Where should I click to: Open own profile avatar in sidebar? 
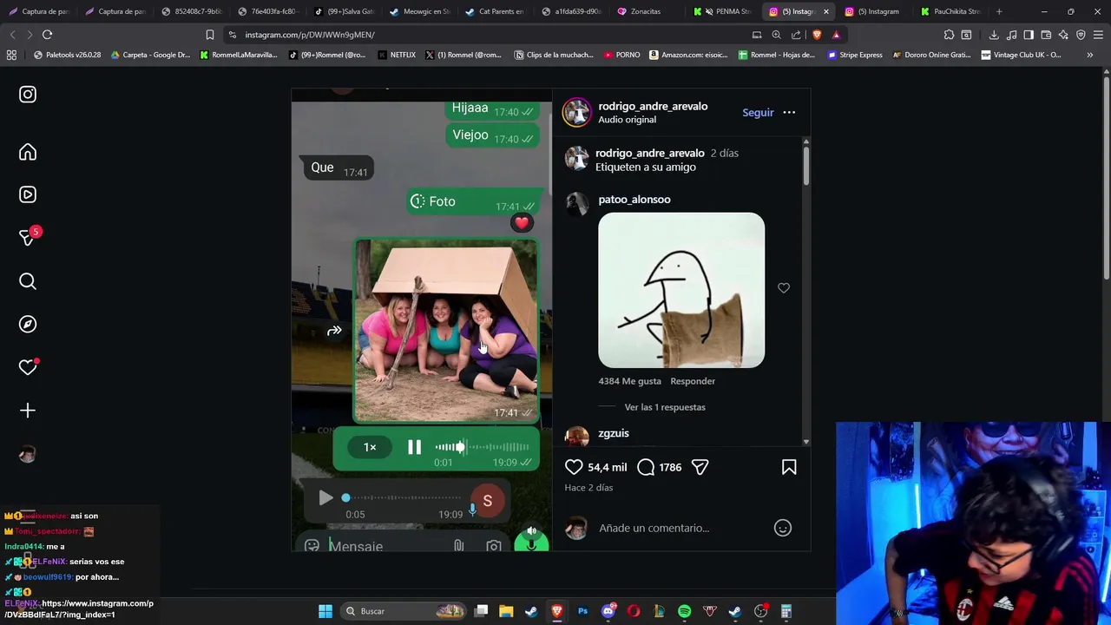point(28,454)
